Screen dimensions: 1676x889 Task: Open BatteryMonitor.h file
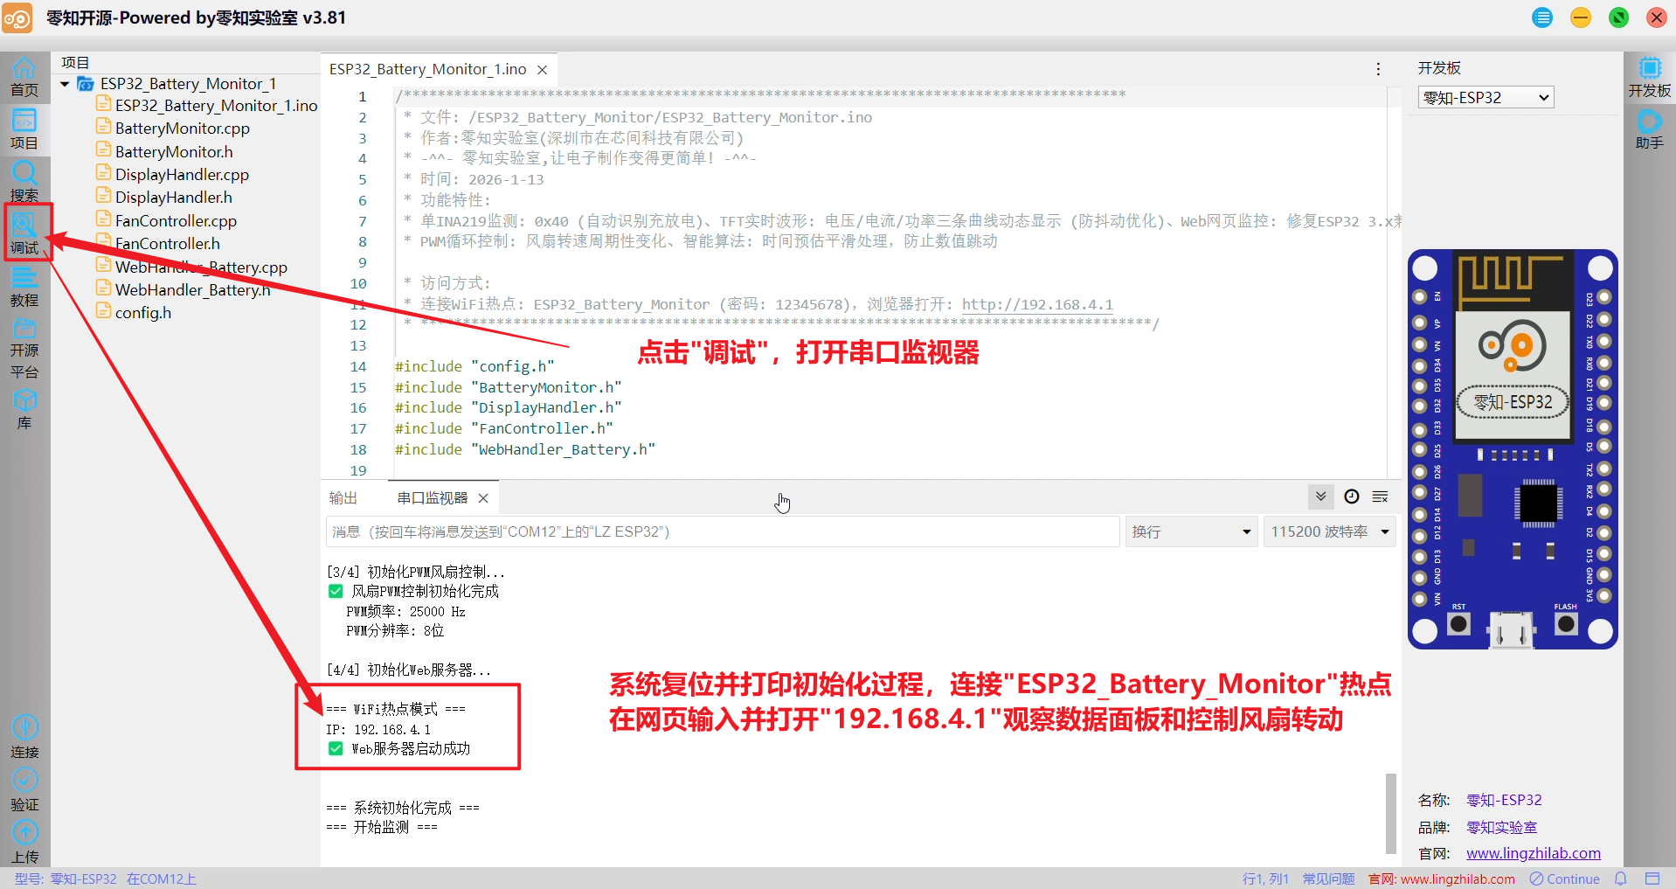164,152
